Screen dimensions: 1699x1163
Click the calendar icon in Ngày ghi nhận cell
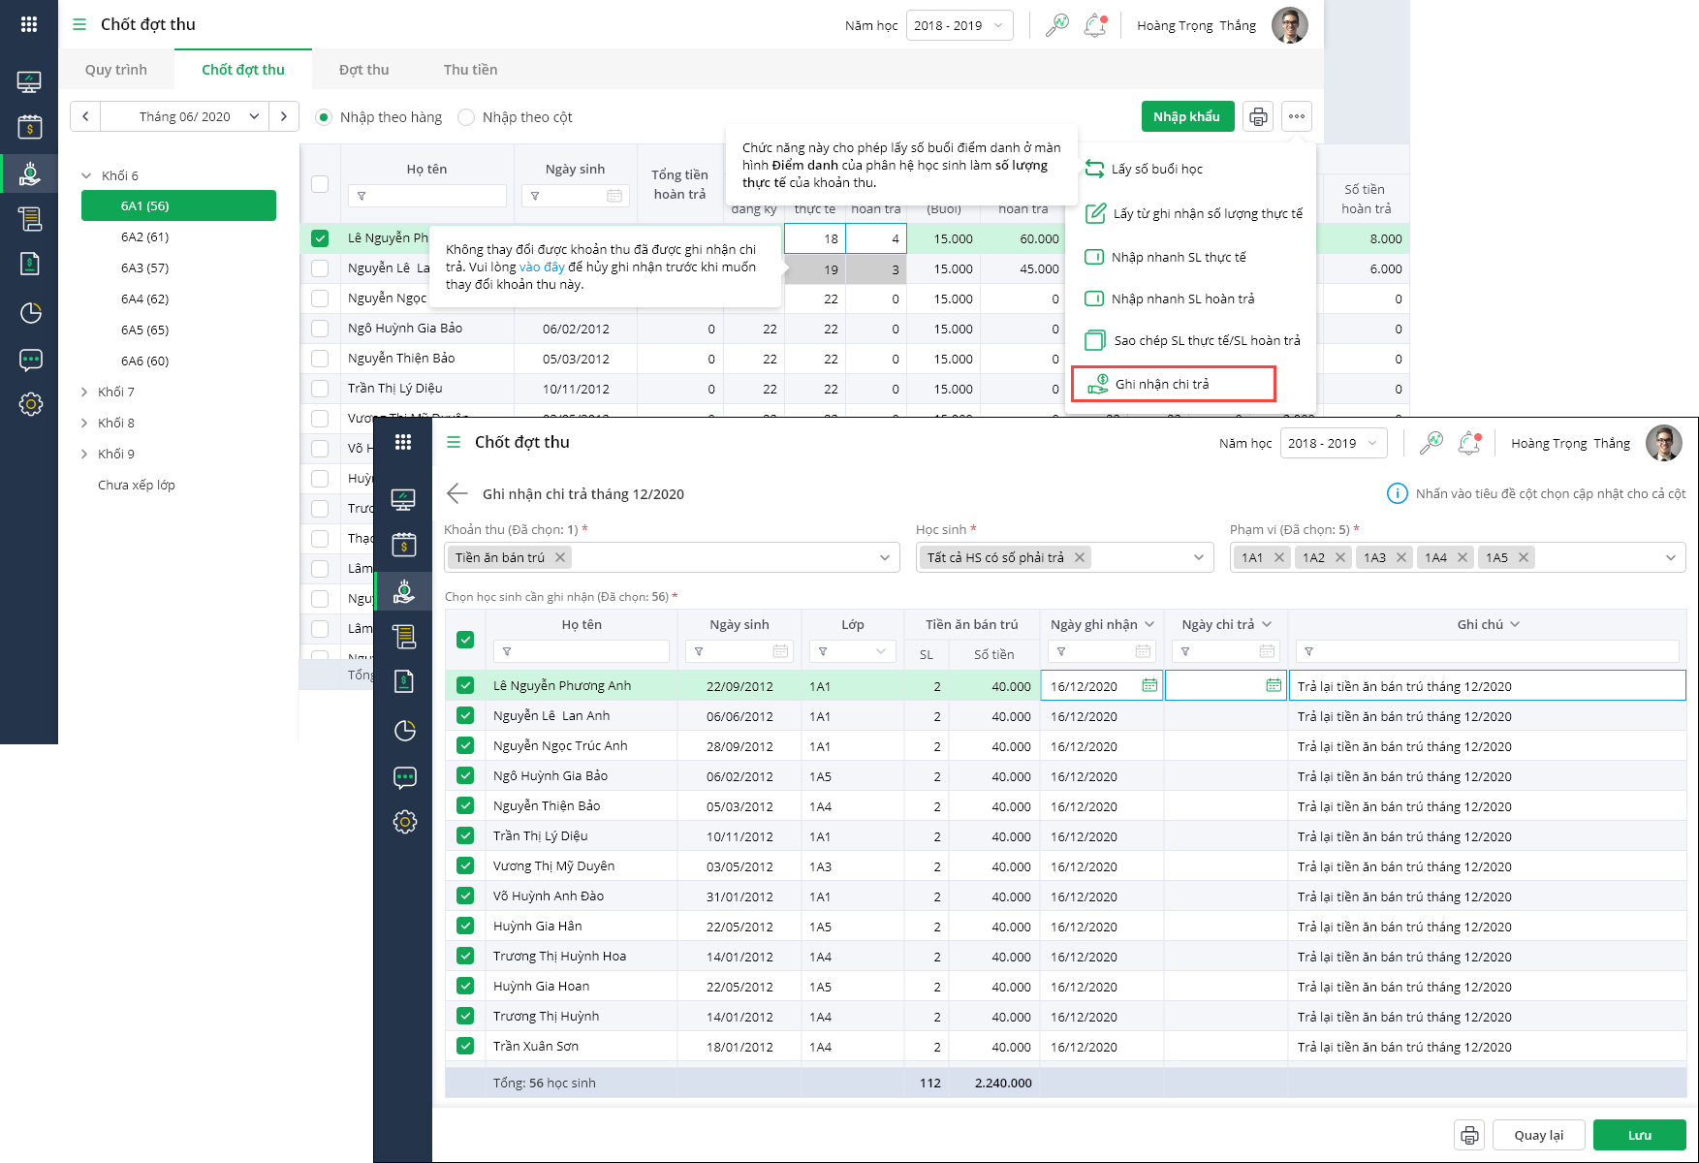click(x=1149, y=686)
